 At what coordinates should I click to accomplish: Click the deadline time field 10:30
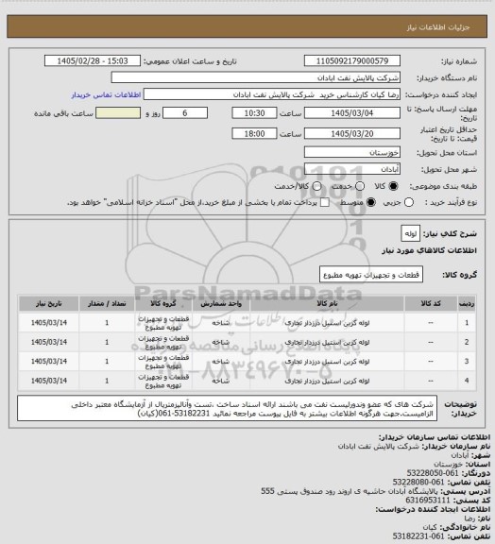254,113
